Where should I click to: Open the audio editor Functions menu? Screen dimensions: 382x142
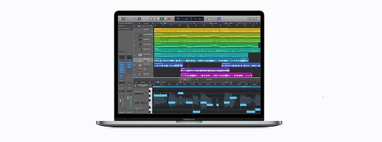tap(143, 82)
